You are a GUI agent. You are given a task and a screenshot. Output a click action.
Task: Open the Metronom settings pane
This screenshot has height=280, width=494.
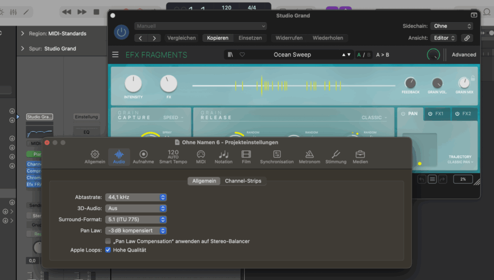click(x=309, y=156)
